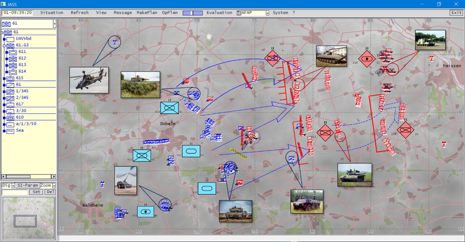The image size is (465, 242).
Task: Open the self-propelled howitzer photo above Waldheim
Action: 126,181
